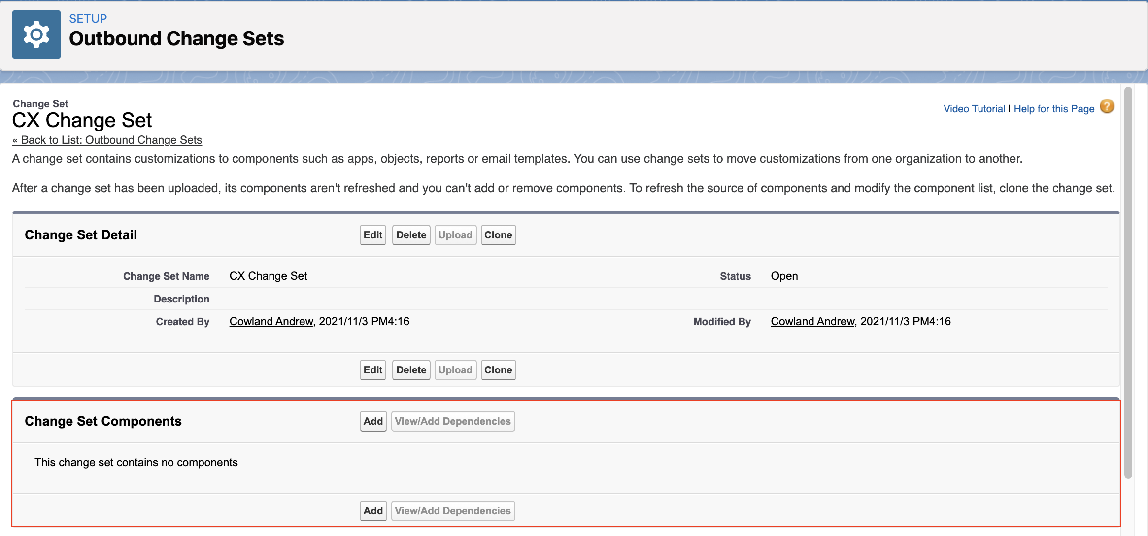Click the top Add button in Change Set Components
The height and width of the screenshot is (536, 1148).
pos(373,421)
